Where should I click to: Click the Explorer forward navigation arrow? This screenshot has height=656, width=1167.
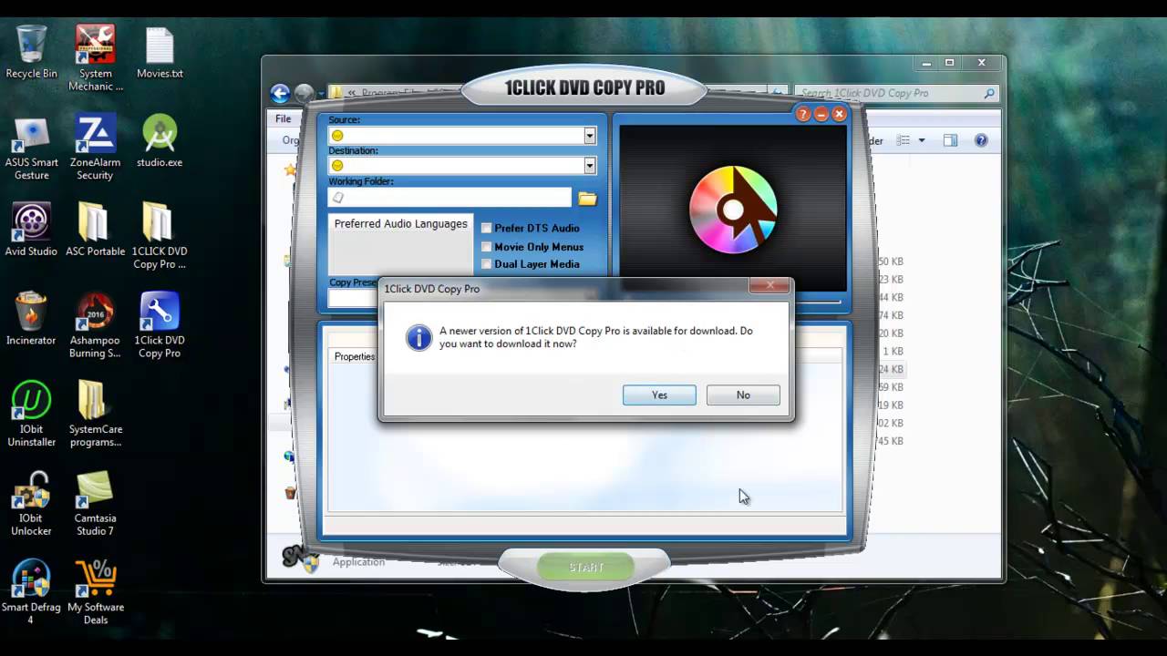[x=304, y=93]
